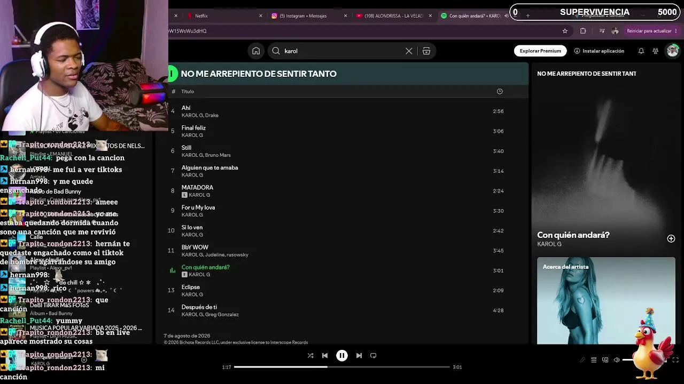Screen dimensions: 684x384
Task: Mute the volume speaker icon
Action: click(x=617, y=360)
